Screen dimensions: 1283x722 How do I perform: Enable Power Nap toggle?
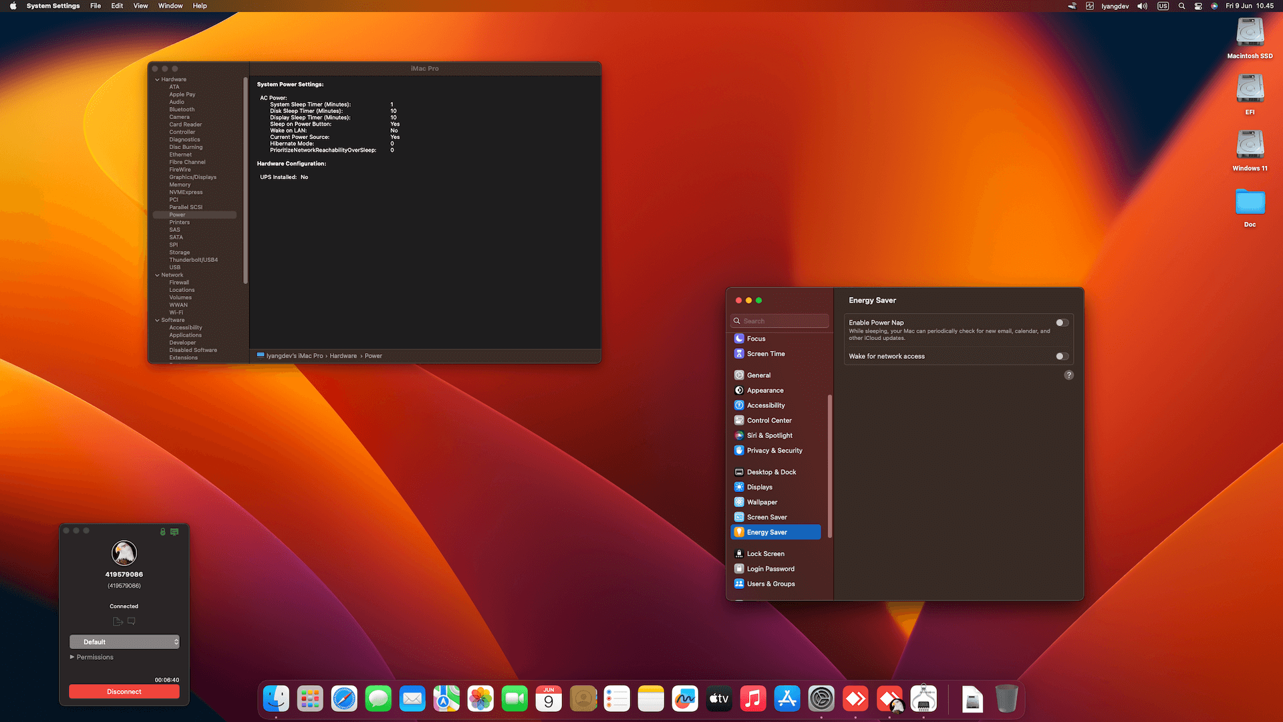1062,323
